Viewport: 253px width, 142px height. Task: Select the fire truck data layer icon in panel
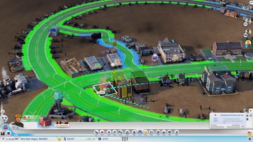(x=251, y=115)
